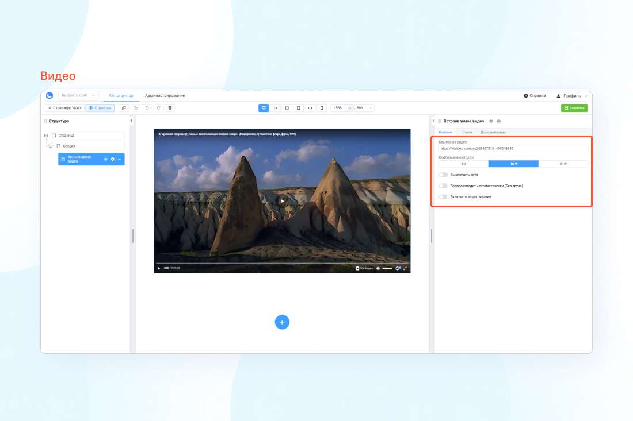Click the trash delete icon in toolbar
Image resolution: width=633 pixels, height=421 pixels.
(170, 108)
